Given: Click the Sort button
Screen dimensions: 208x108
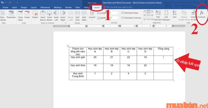Looking at the screenshot, I should [x=175, y=14].
